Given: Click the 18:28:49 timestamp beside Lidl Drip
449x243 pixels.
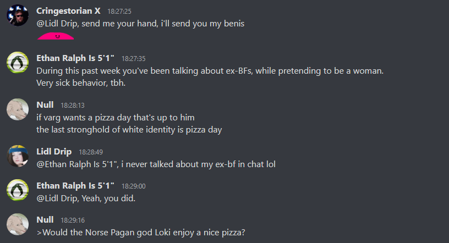Looking at the screenshot, I should coord(91,152).
